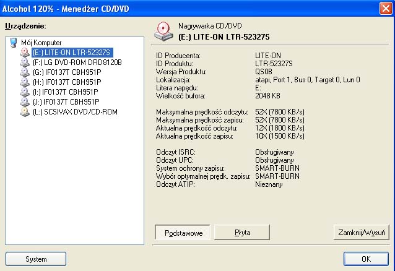
Task: Click the drive icon beside (H:) IF0137T CBH951P
Action: (x=25, y=82)
